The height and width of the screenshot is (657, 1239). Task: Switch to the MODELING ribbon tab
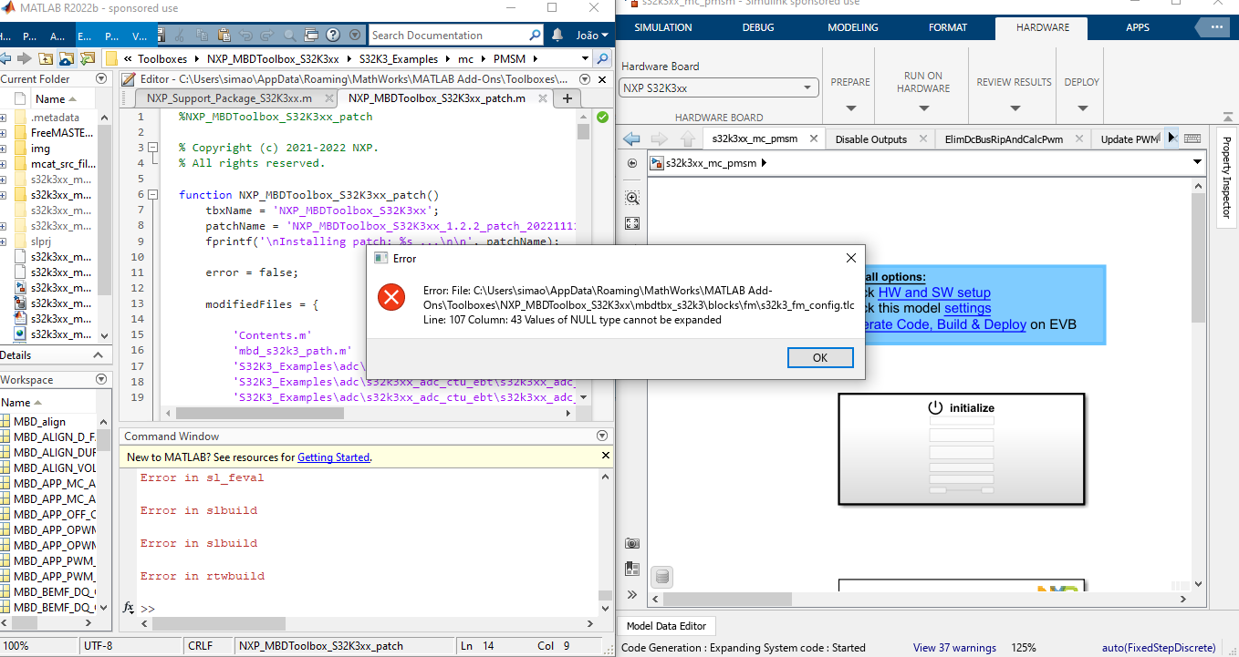pyautogui.click(x=852, y=27)
